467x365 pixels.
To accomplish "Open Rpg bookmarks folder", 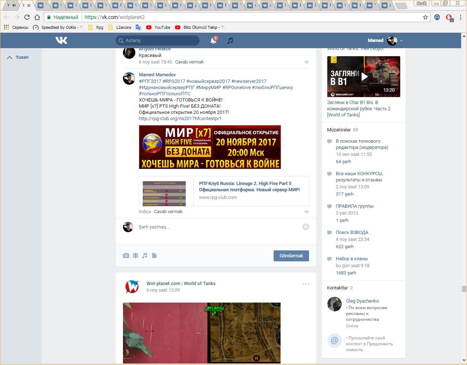I will (96, 27).
